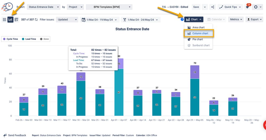The height and width of the screenshot is (140, 266).
Task: Open the notifications with 29 badge
Action: [x=248, y=7]
